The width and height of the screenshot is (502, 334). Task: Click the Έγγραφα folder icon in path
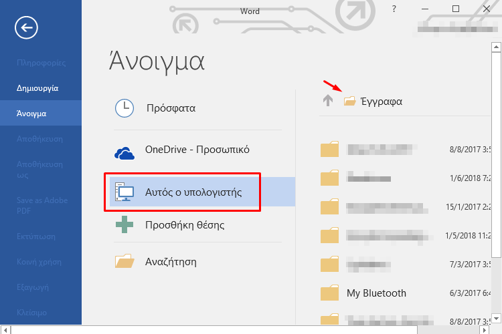[349, 102]
